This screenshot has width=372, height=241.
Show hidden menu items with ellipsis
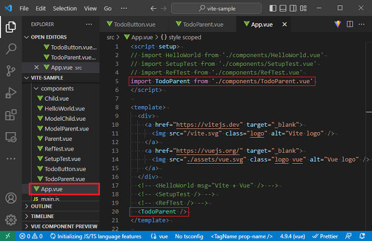124,8
